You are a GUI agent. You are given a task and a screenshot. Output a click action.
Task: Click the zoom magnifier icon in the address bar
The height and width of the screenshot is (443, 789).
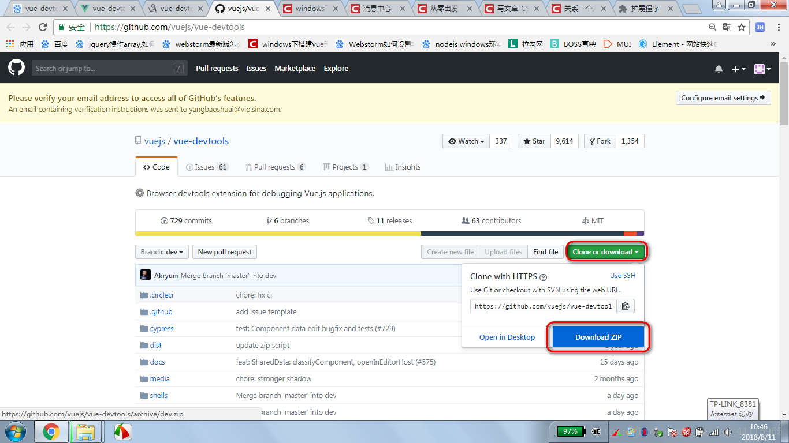click(x=713, y=27)
